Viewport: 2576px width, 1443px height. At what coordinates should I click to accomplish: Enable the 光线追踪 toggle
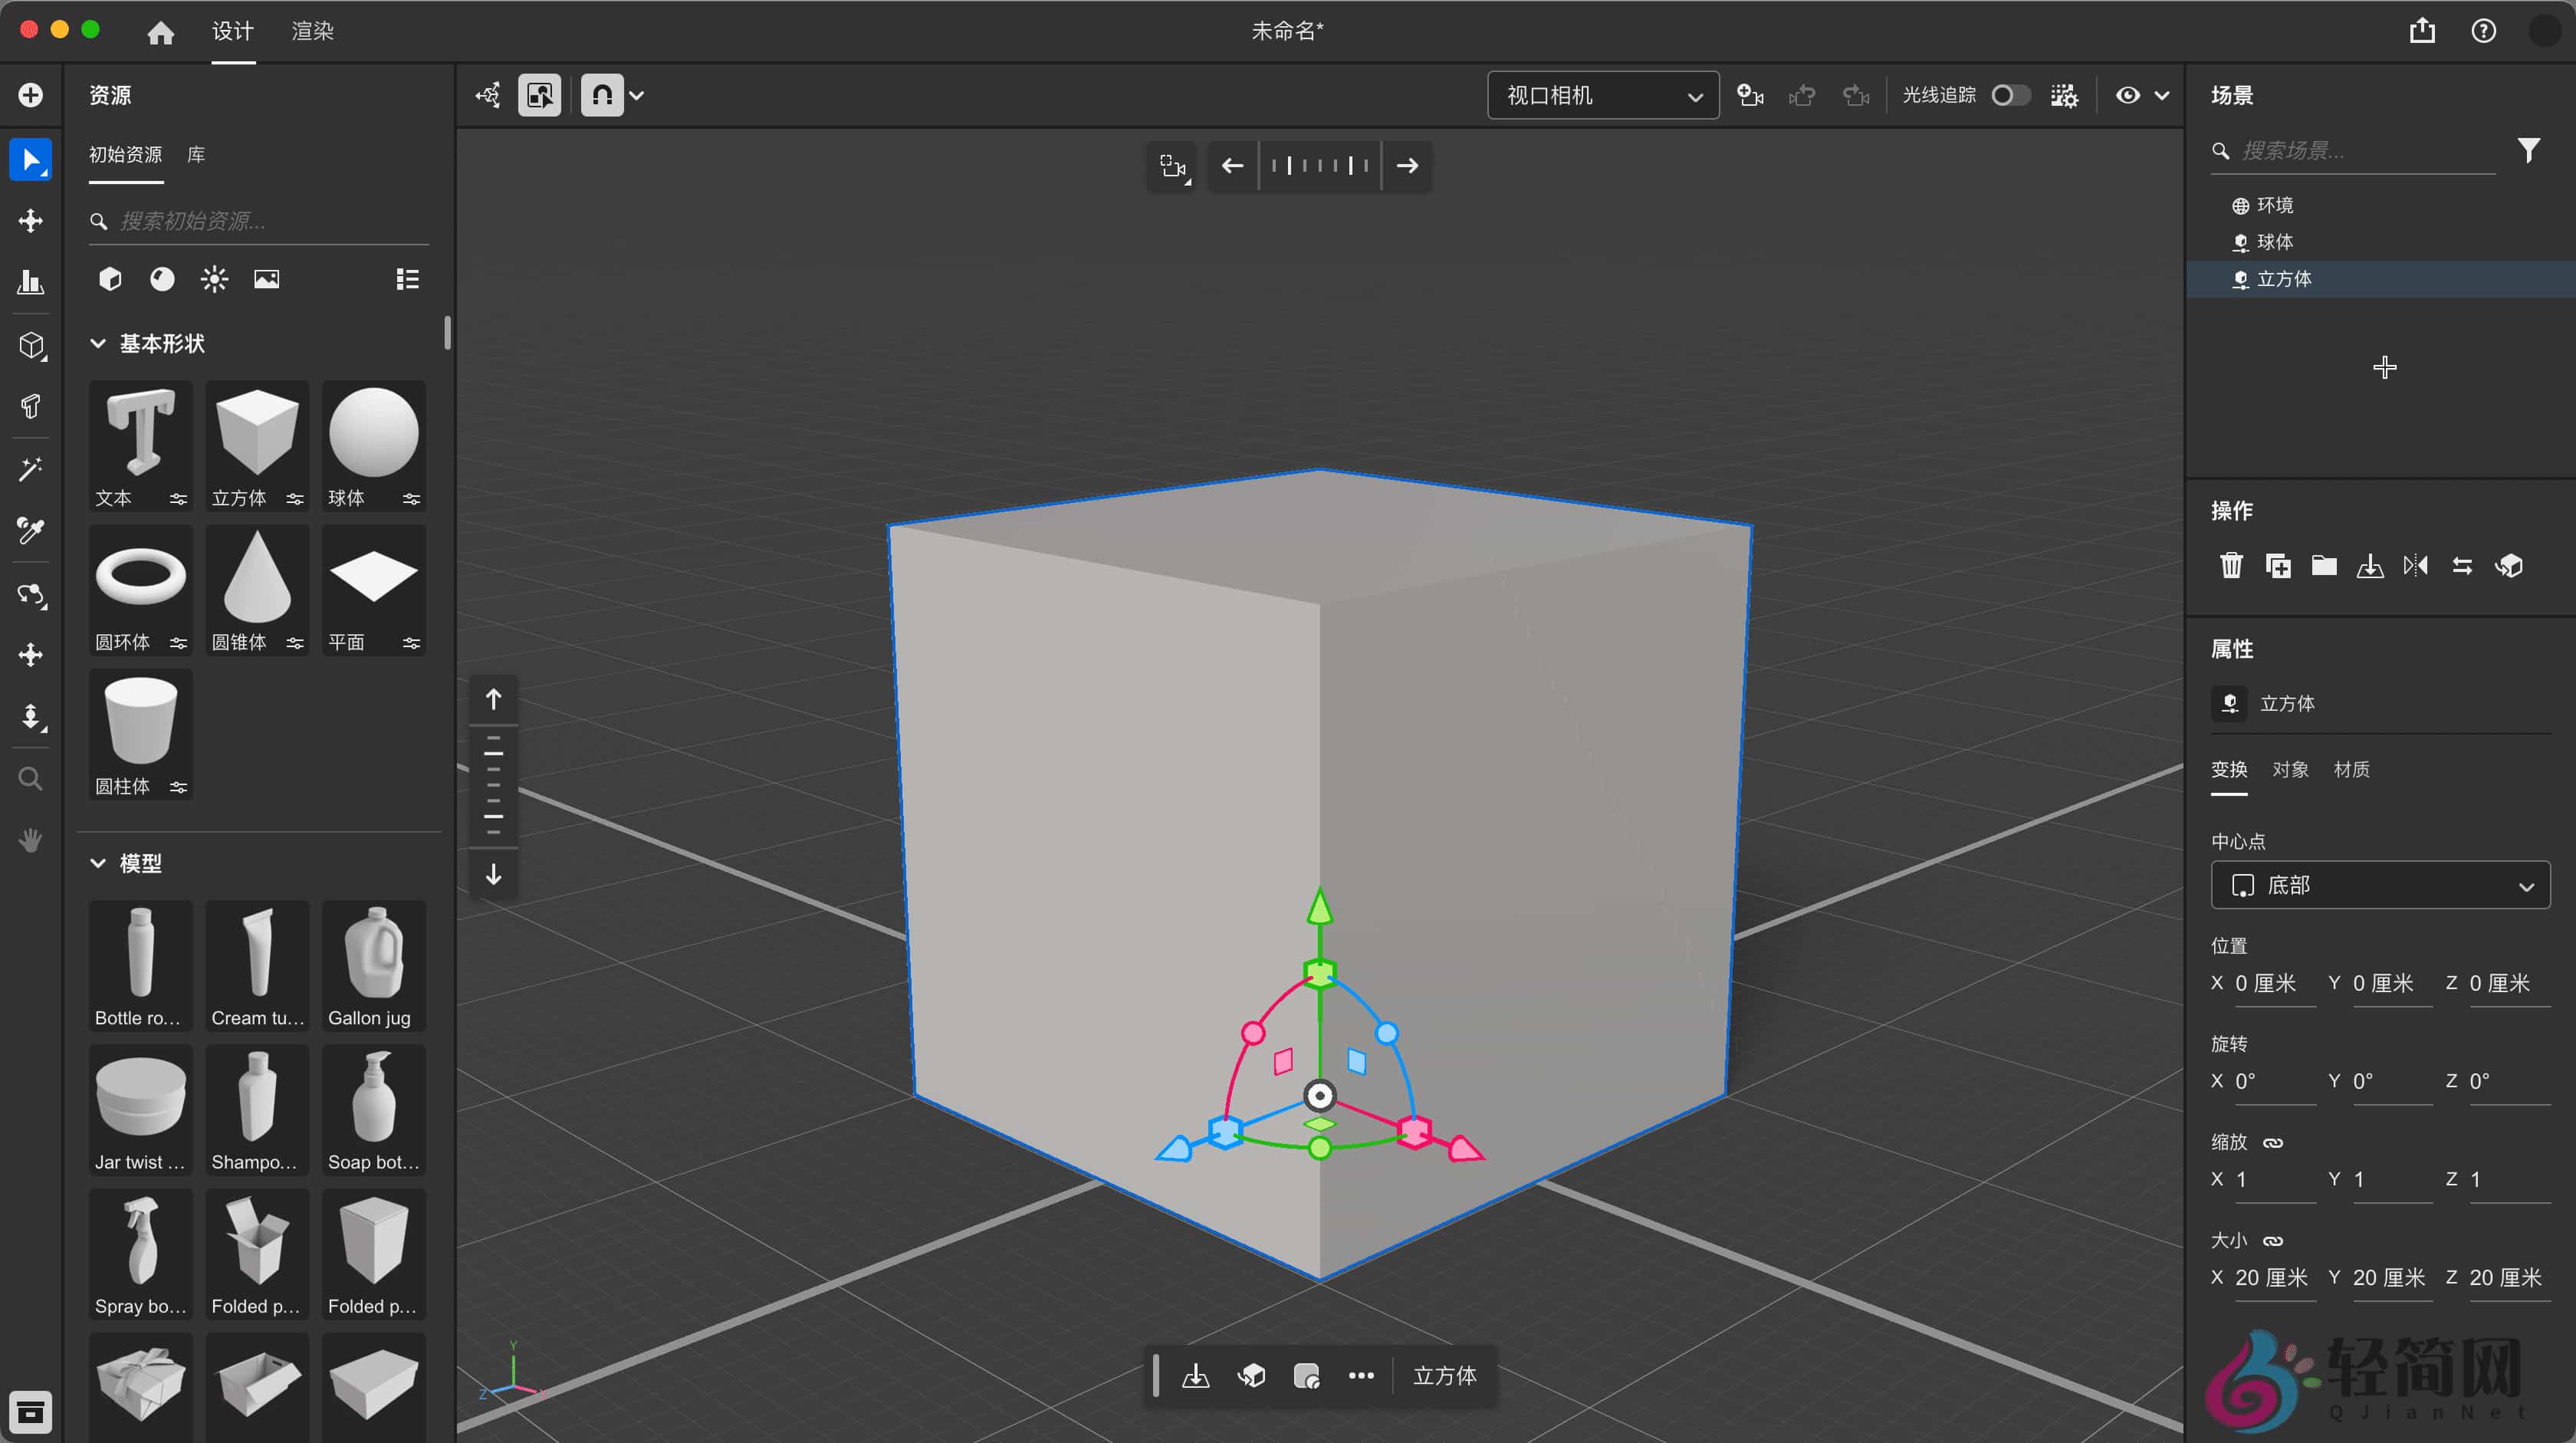tap(2010, 95)
